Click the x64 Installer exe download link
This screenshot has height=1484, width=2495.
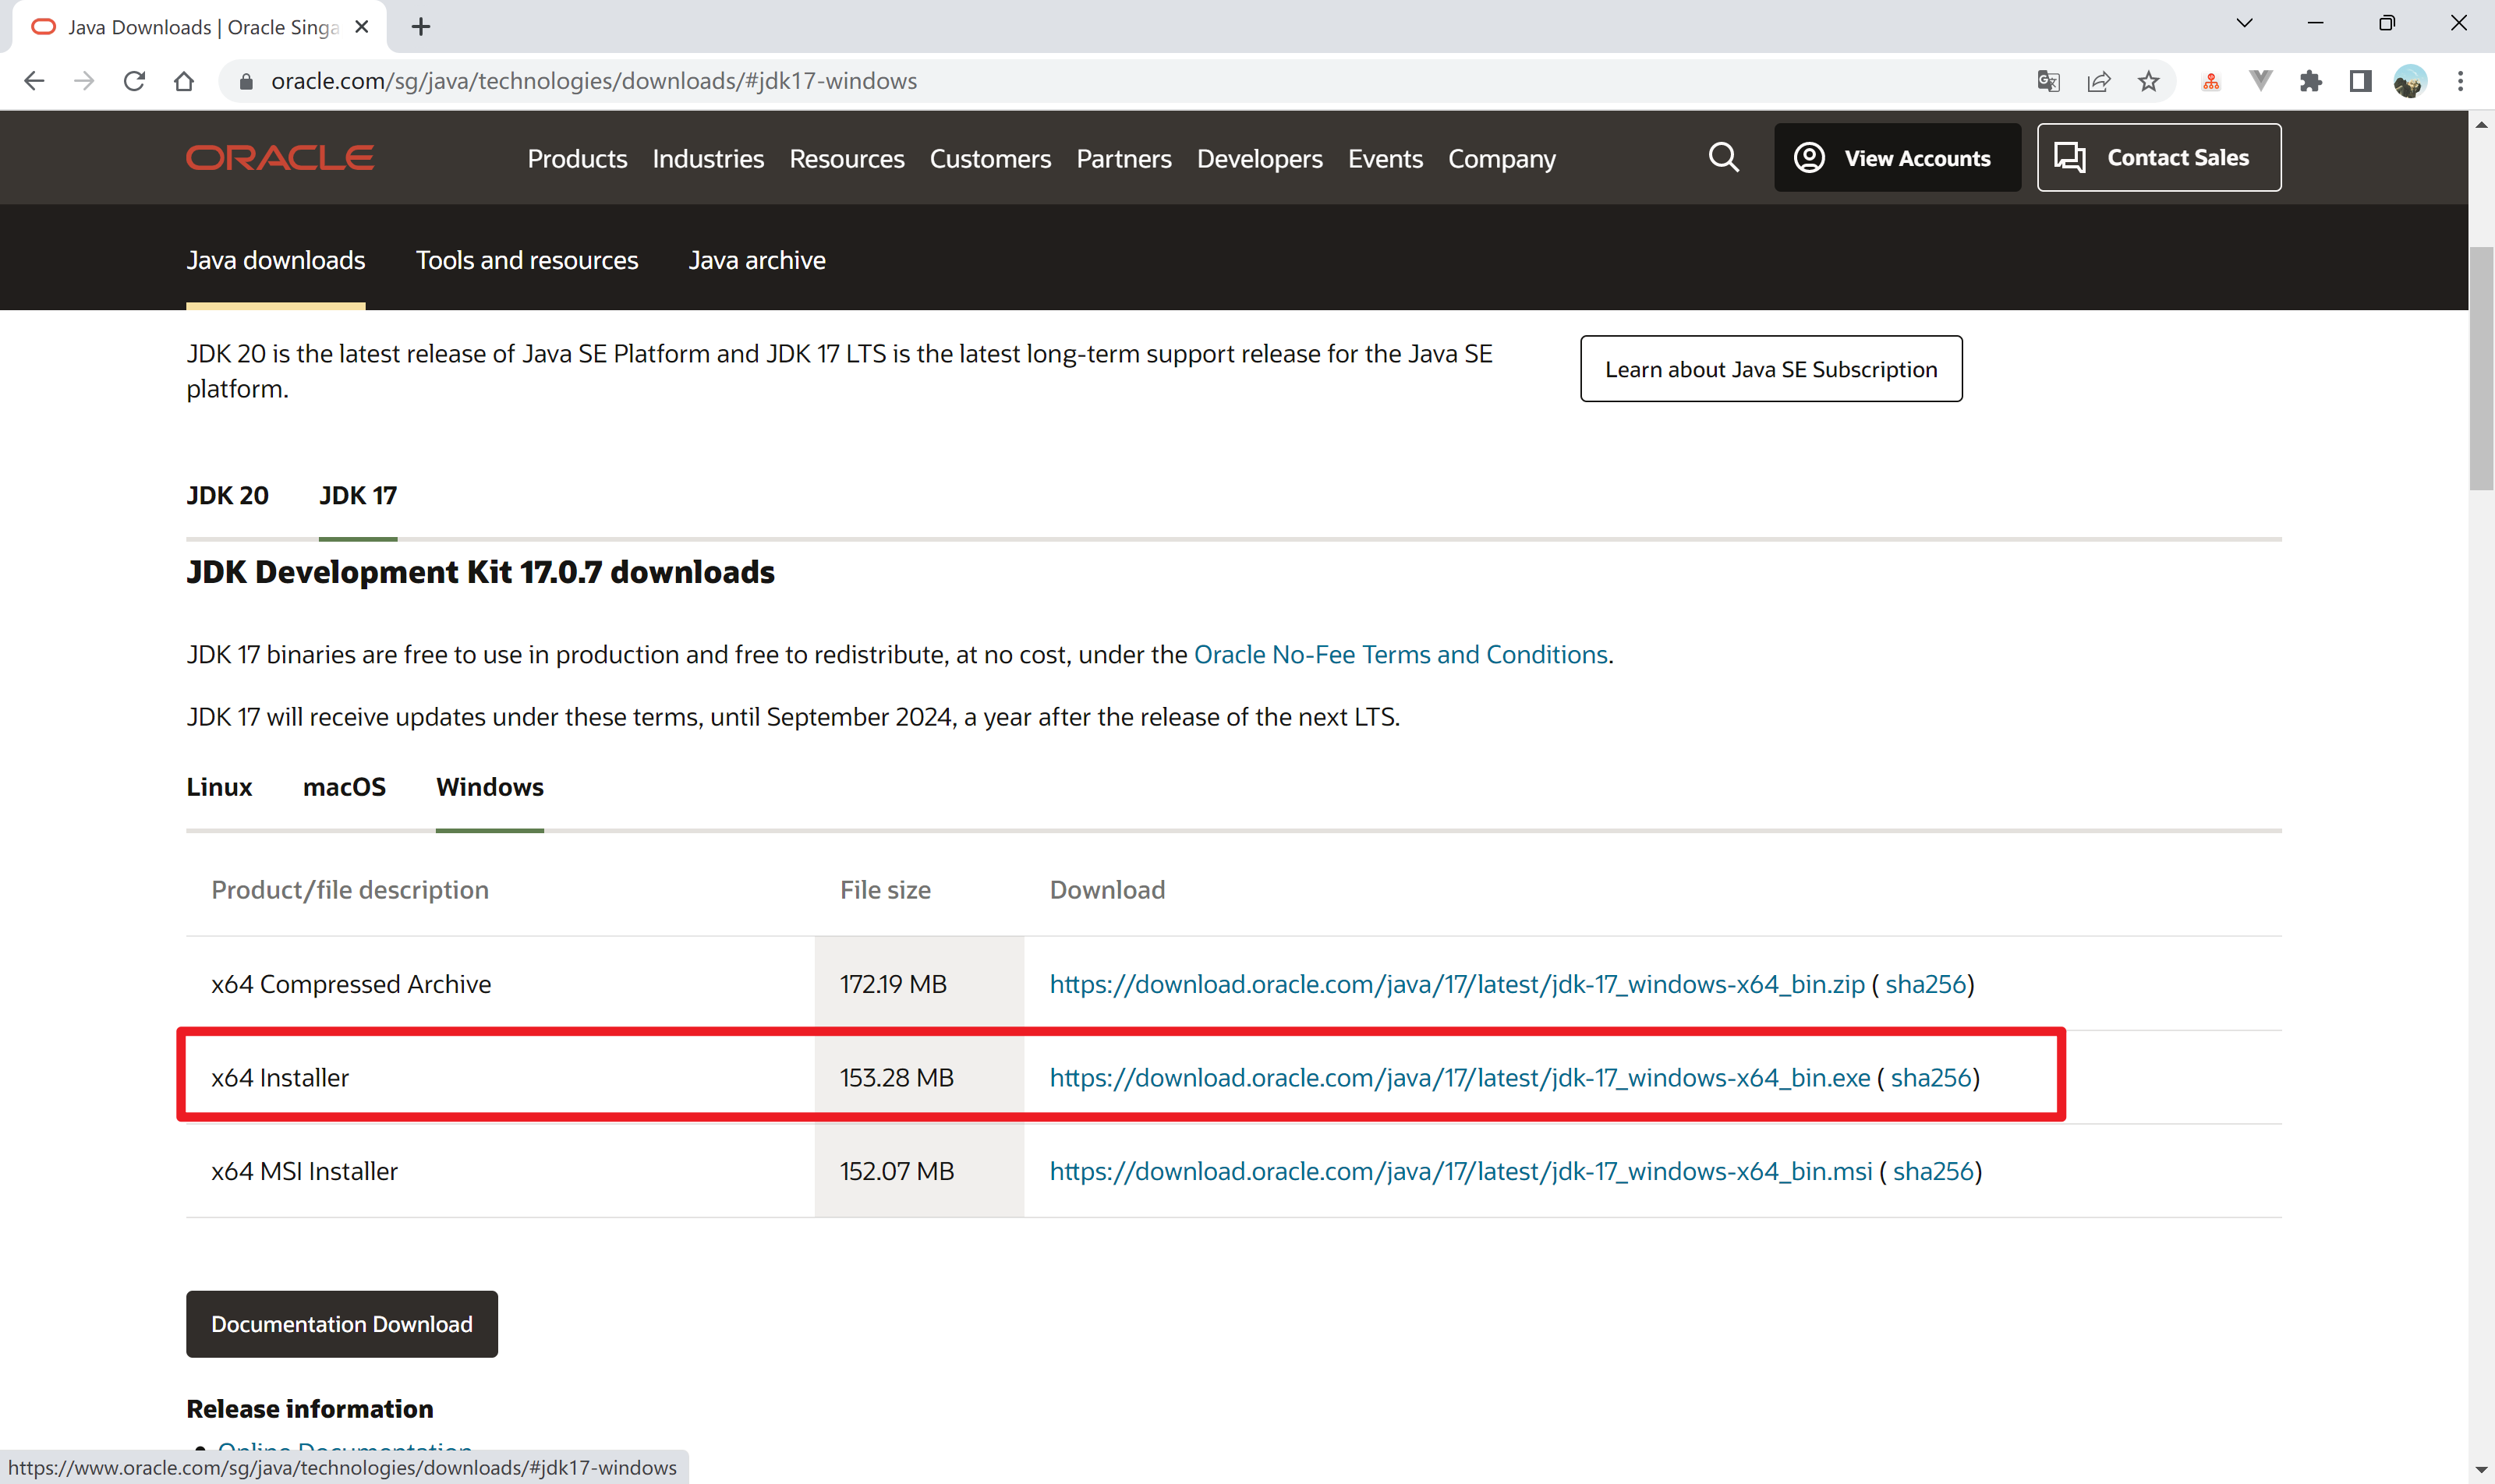click(x=1459, y=1077)
